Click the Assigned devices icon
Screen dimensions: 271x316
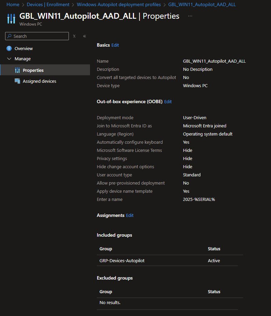tap(17, 81)
